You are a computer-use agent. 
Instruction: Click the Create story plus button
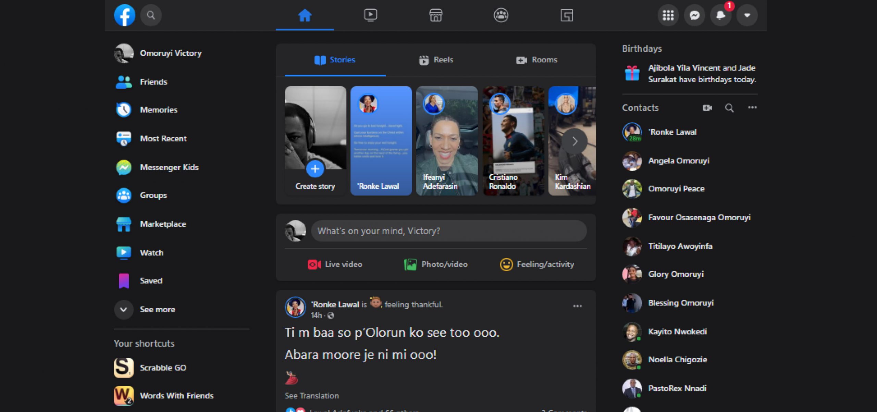pyautogui.click(x=315, y=169)
